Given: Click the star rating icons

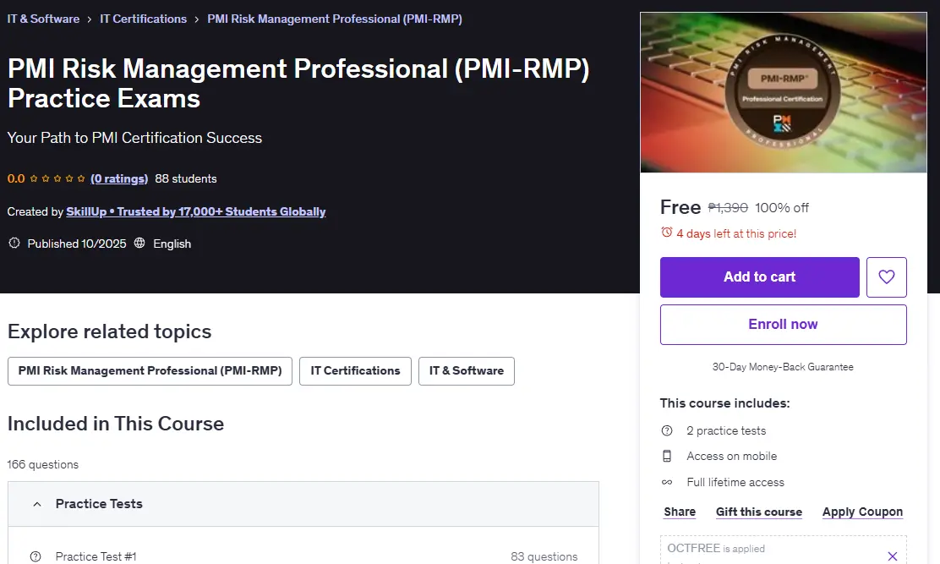Looking at the screenshot, I should [x=57, y=178].
